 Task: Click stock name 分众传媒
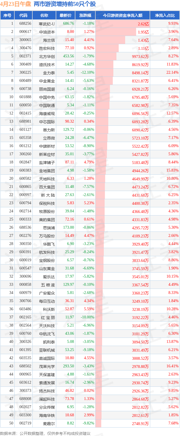point(47,407)
